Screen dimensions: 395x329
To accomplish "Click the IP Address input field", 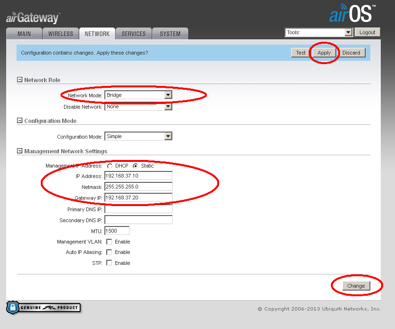I will tap(138, 176).
